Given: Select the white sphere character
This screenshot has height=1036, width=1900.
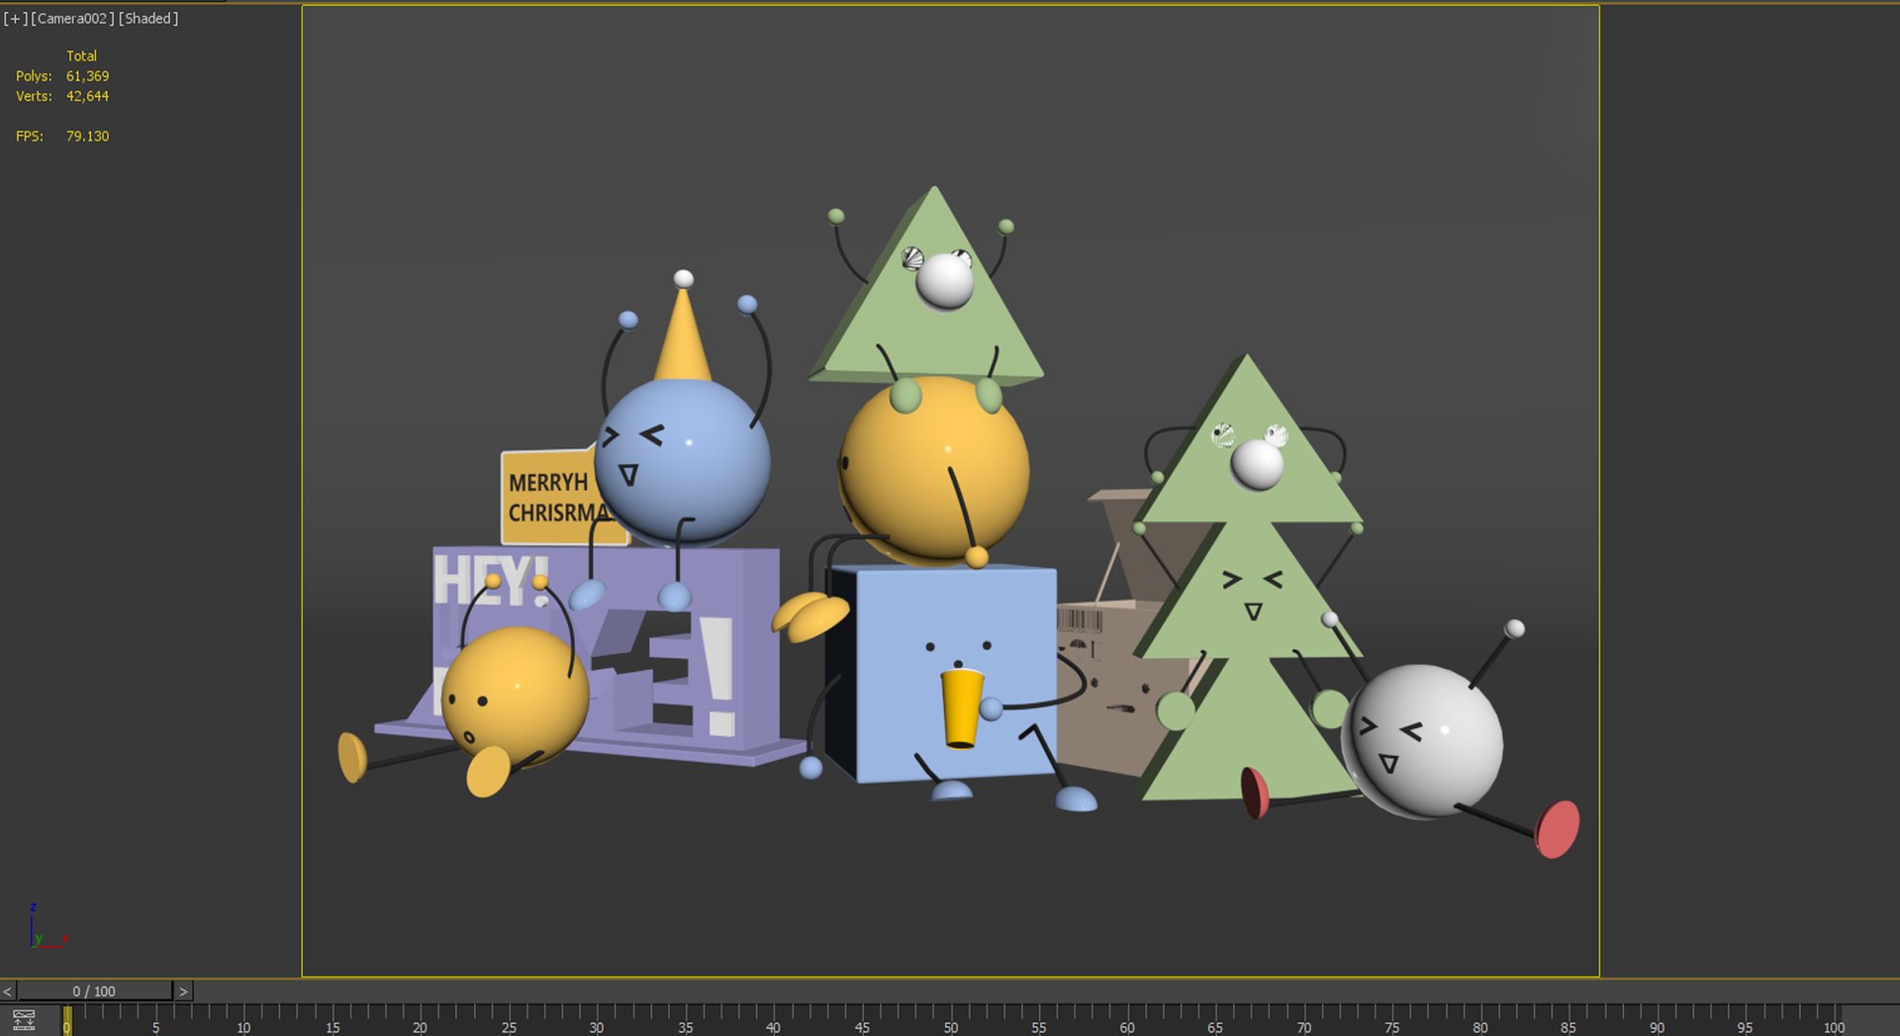Looking at the screenshot, I should (x=1422, y=740).
